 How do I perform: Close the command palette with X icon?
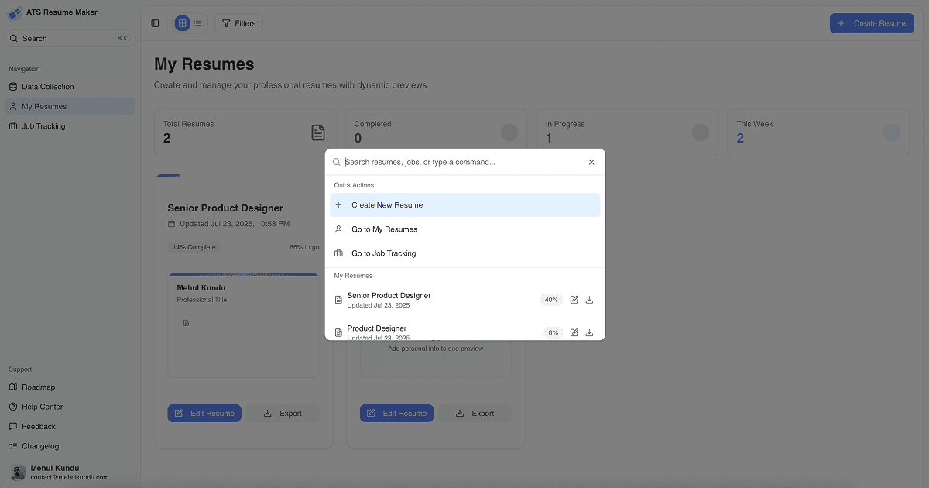pyautogui.click(x=591, y=163)
